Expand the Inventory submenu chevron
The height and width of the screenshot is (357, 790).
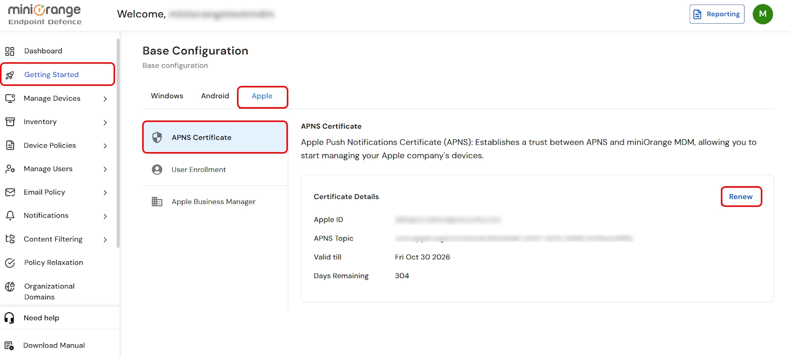click(x=105, y=122)
